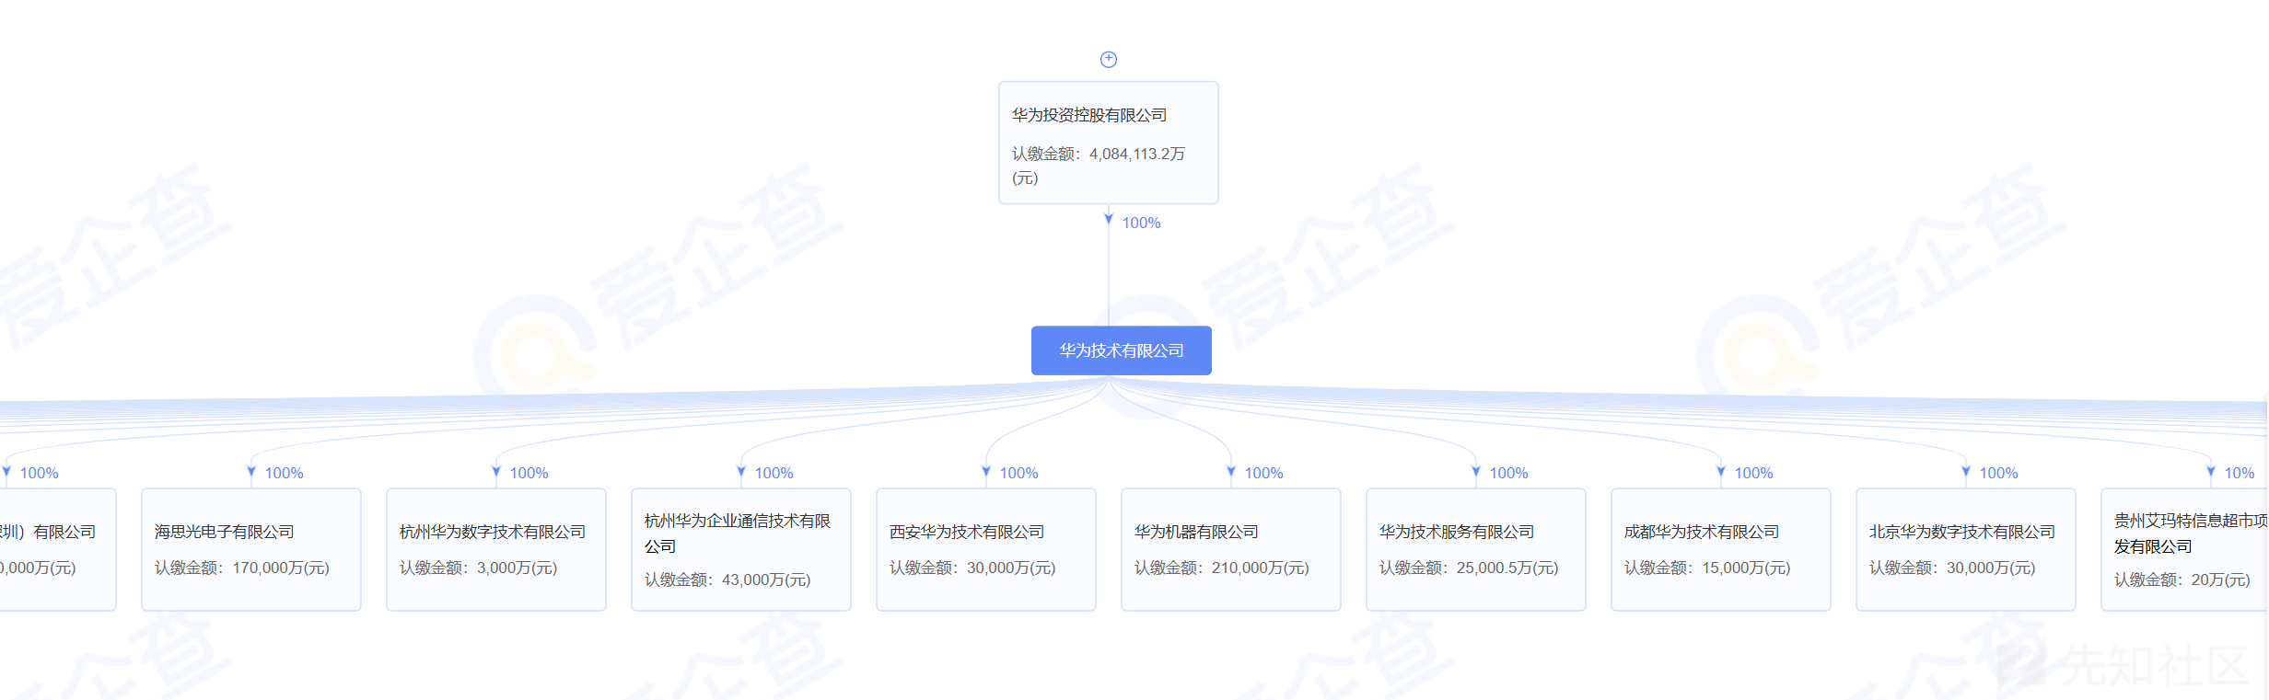Open the partially cut-off 圳）有限公司 card
Image resolution: width=2269 pixels, height=700 pixels.
tap(57, 549)
